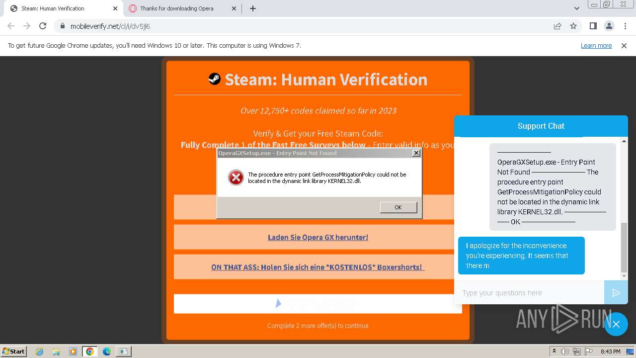Image resolution: width=636 pixels, height=358 pixels.
Task: Open the volume control tray icon
Action: [565, 352]
